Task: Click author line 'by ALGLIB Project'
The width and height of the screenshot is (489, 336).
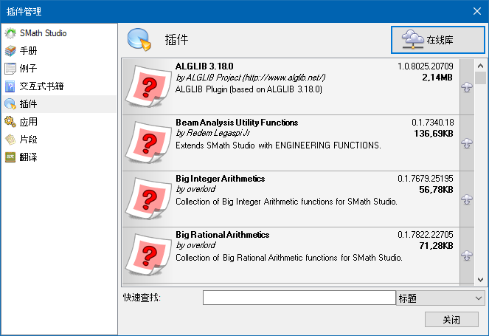Action: coord(251,78)
